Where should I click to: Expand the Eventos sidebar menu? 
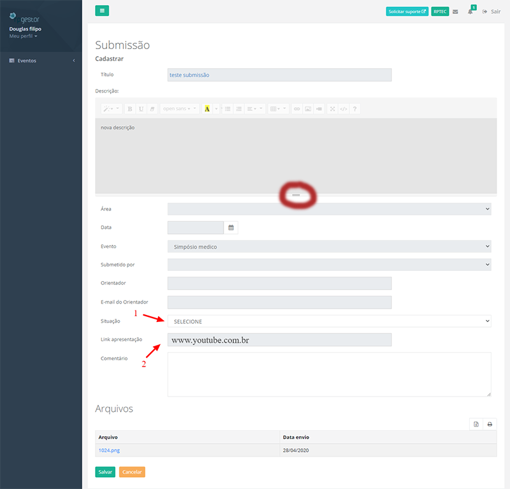(41, 61)
